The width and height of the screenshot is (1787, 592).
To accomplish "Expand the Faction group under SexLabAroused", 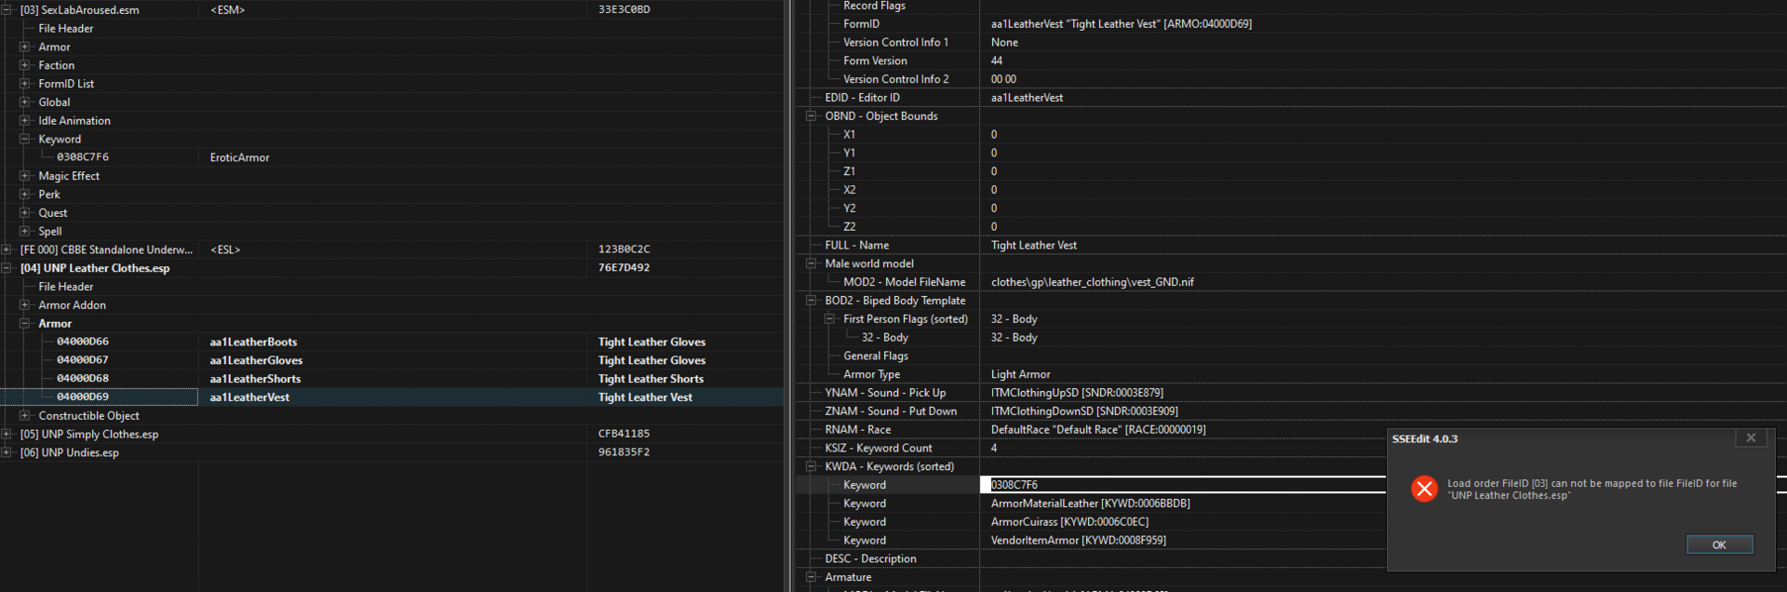I will [25, 65].
